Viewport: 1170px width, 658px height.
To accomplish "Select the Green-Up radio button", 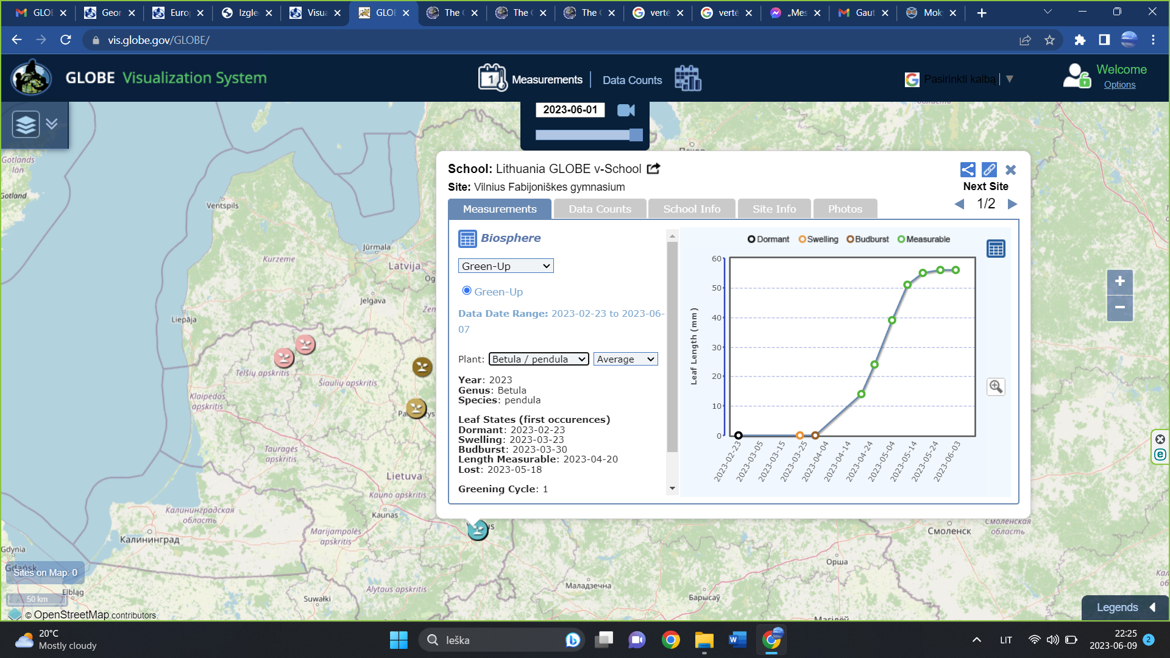I will click(x=467, y=291).
